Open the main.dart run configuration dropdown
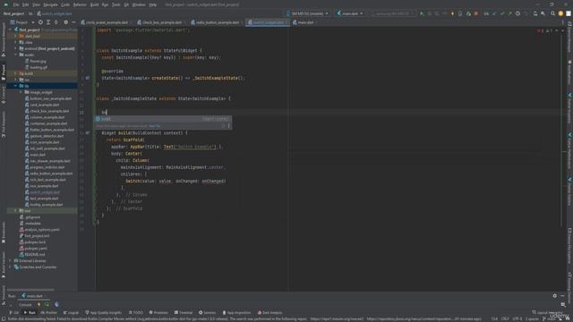The width and height of the screenshot is (573, 322). tap(350, 13)
